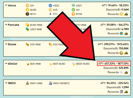This screenshot has height=98, width=133.
Task: Click the APY 395.57% - 1972.45% value
Action: [x=116, y=44]
